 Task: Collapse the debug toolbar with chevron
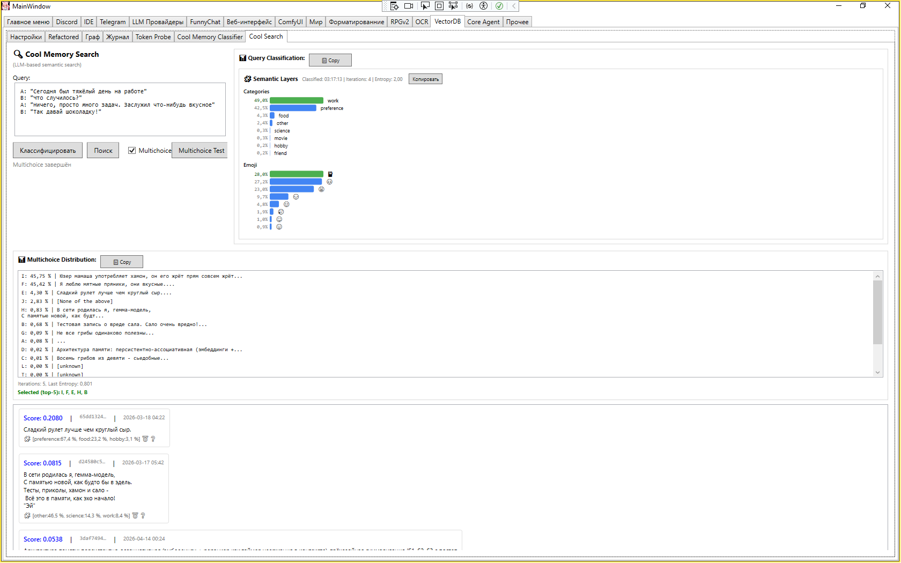pyautogui.click(x=514, y=6)
